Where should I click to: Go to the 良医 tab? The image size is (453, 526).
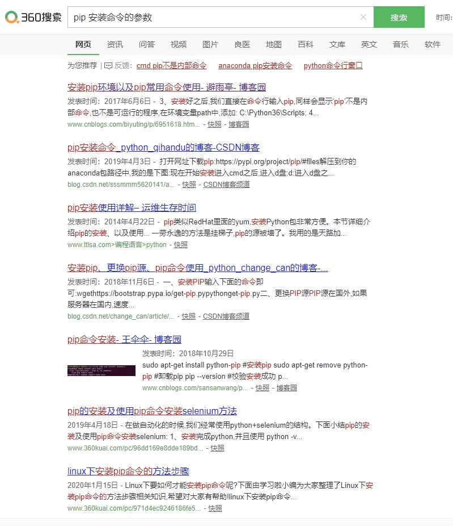click(242, 44)
